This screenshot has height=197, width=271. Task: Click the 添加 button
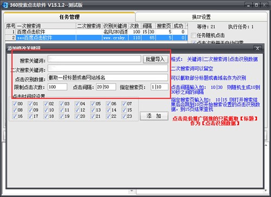tap(154, 116)
